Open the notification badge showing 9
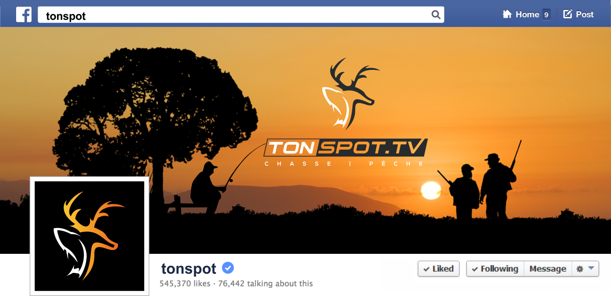This screenshot has width=611, height=296. point(546,14)
